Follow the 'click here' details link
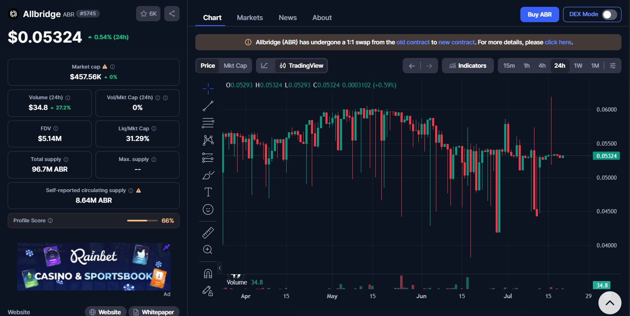 (x=558, y=43)
